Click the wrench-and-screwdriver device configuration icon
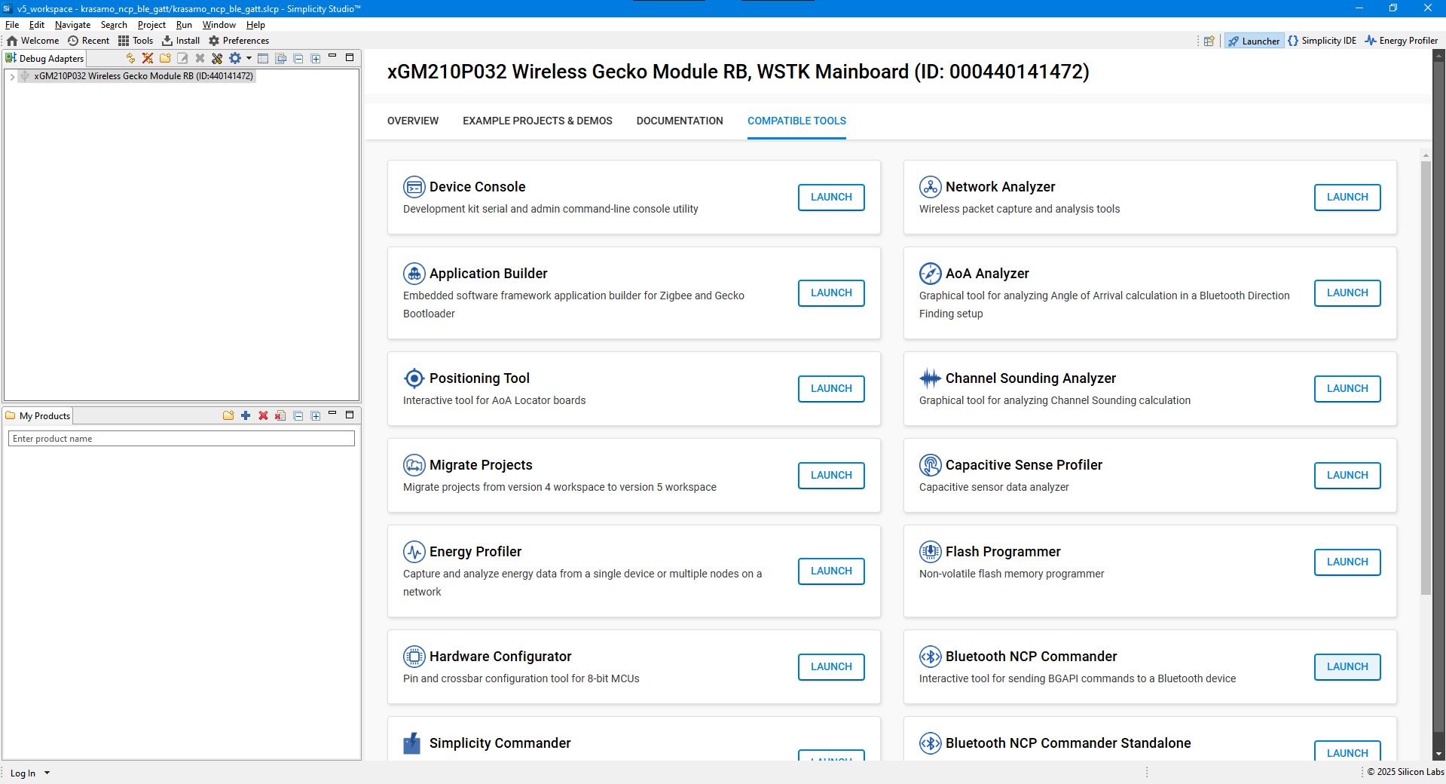The image size is (1446, 784). 217,58
